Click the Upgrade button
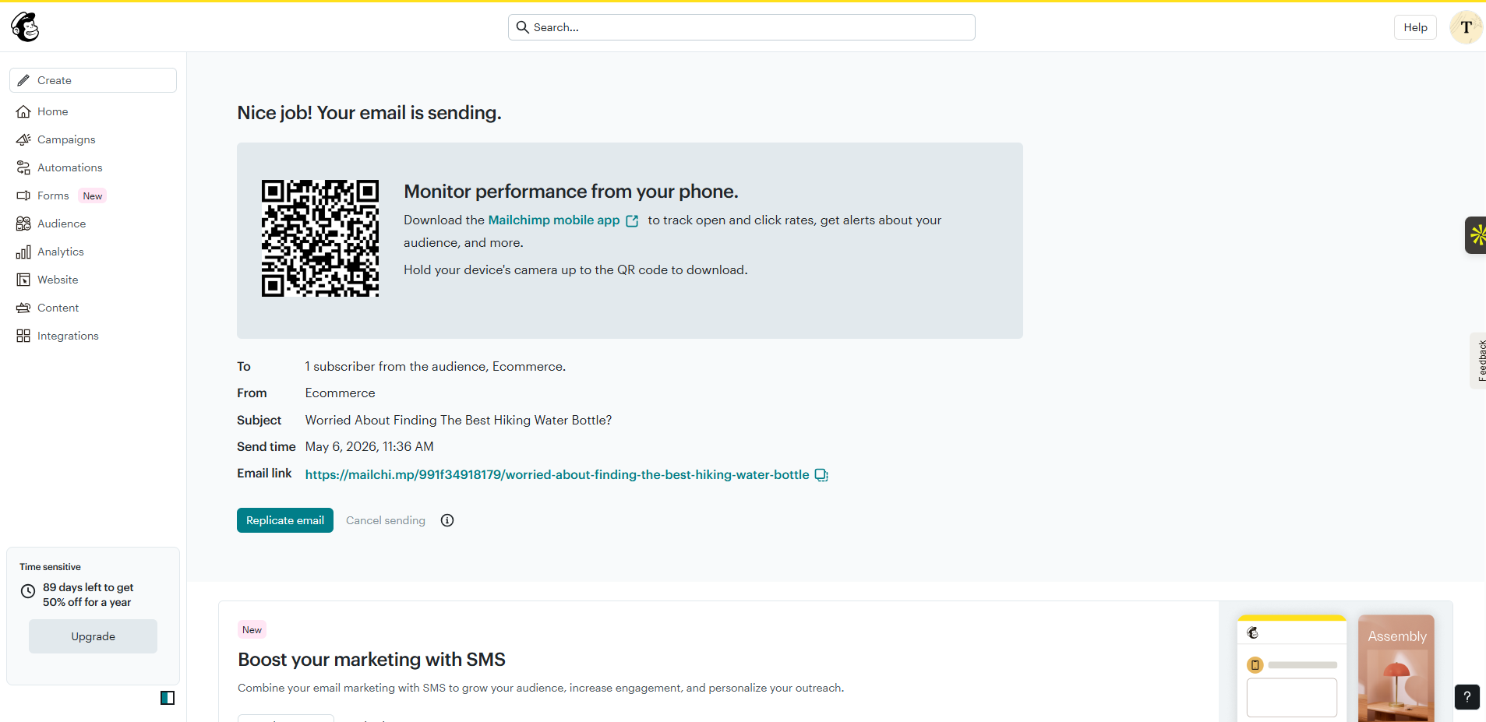1486x722 pixels. point(93,636)
